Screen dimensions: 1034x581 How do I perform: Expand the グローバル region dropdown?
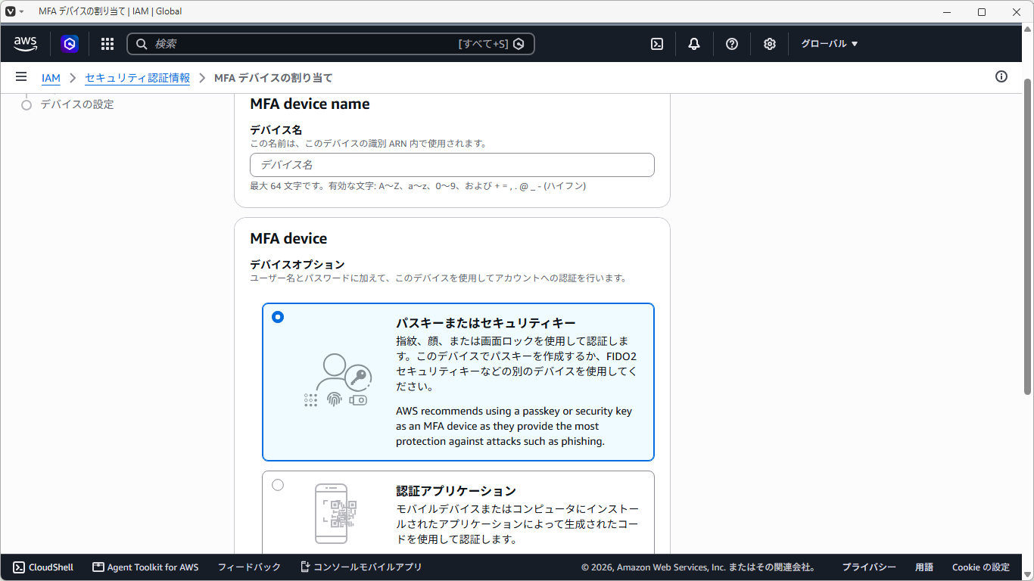830,44
